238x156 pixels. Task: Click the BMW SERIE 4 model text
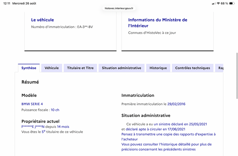pyautogui.click(x=32, y=104)
